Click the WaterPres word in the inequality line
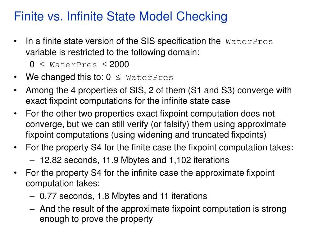The image size is (318, 238). (73, 65)
